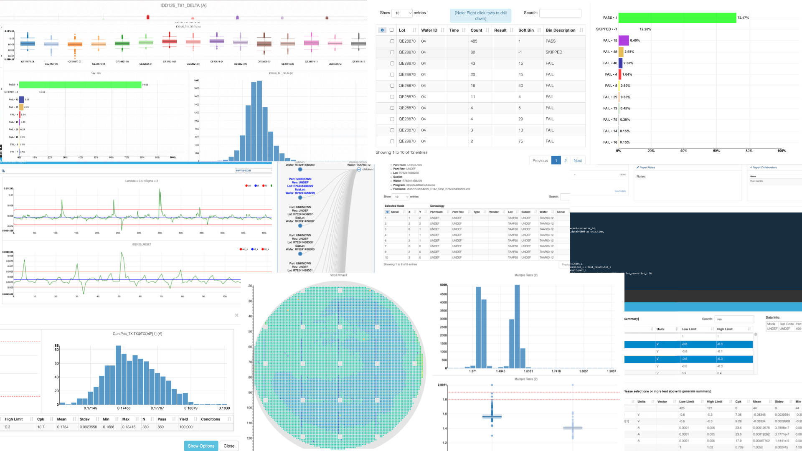Sort the genealogy table by Part Num
This screenshot has width=802, height=451.
click(439, 212)
